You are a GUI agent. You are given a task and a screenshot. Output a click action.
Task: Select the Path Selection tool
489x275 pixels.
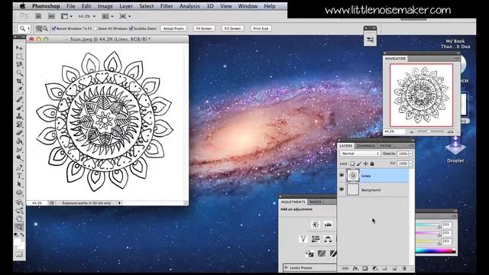tap(19, 184)
